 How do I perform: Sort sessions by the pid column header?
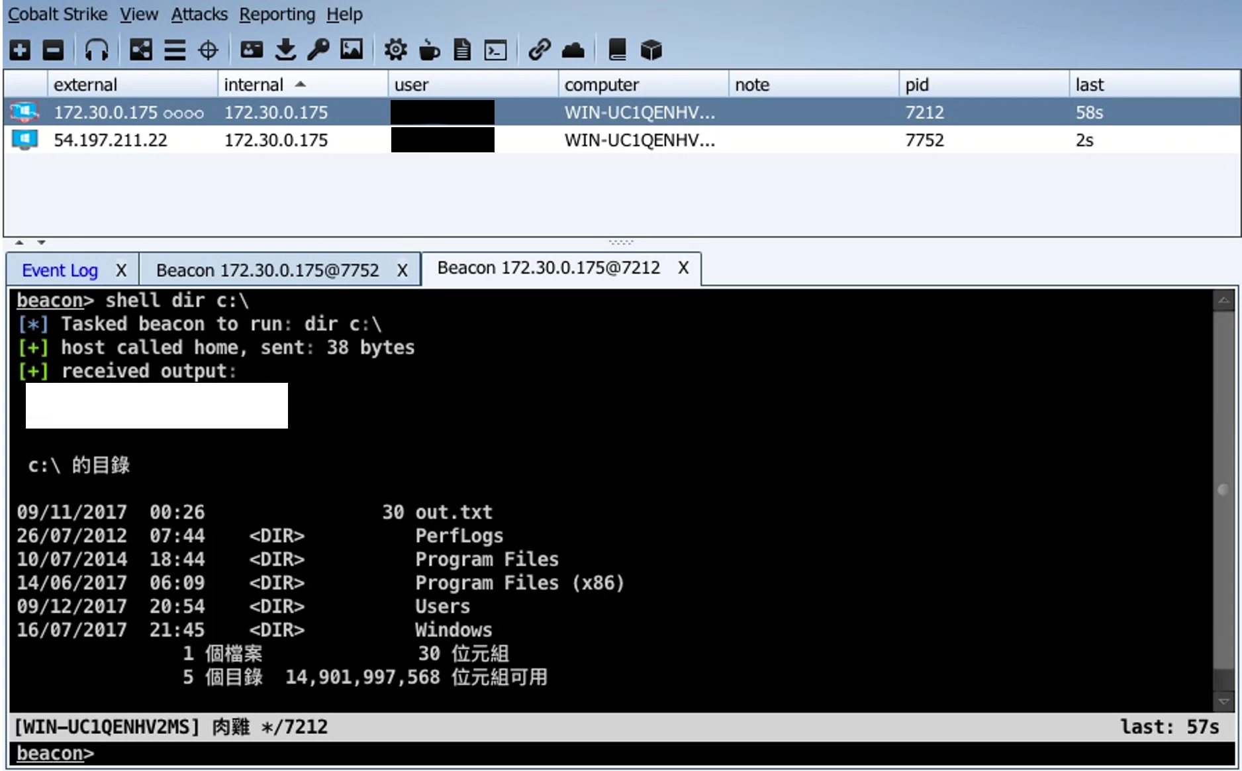click(917, 85)
